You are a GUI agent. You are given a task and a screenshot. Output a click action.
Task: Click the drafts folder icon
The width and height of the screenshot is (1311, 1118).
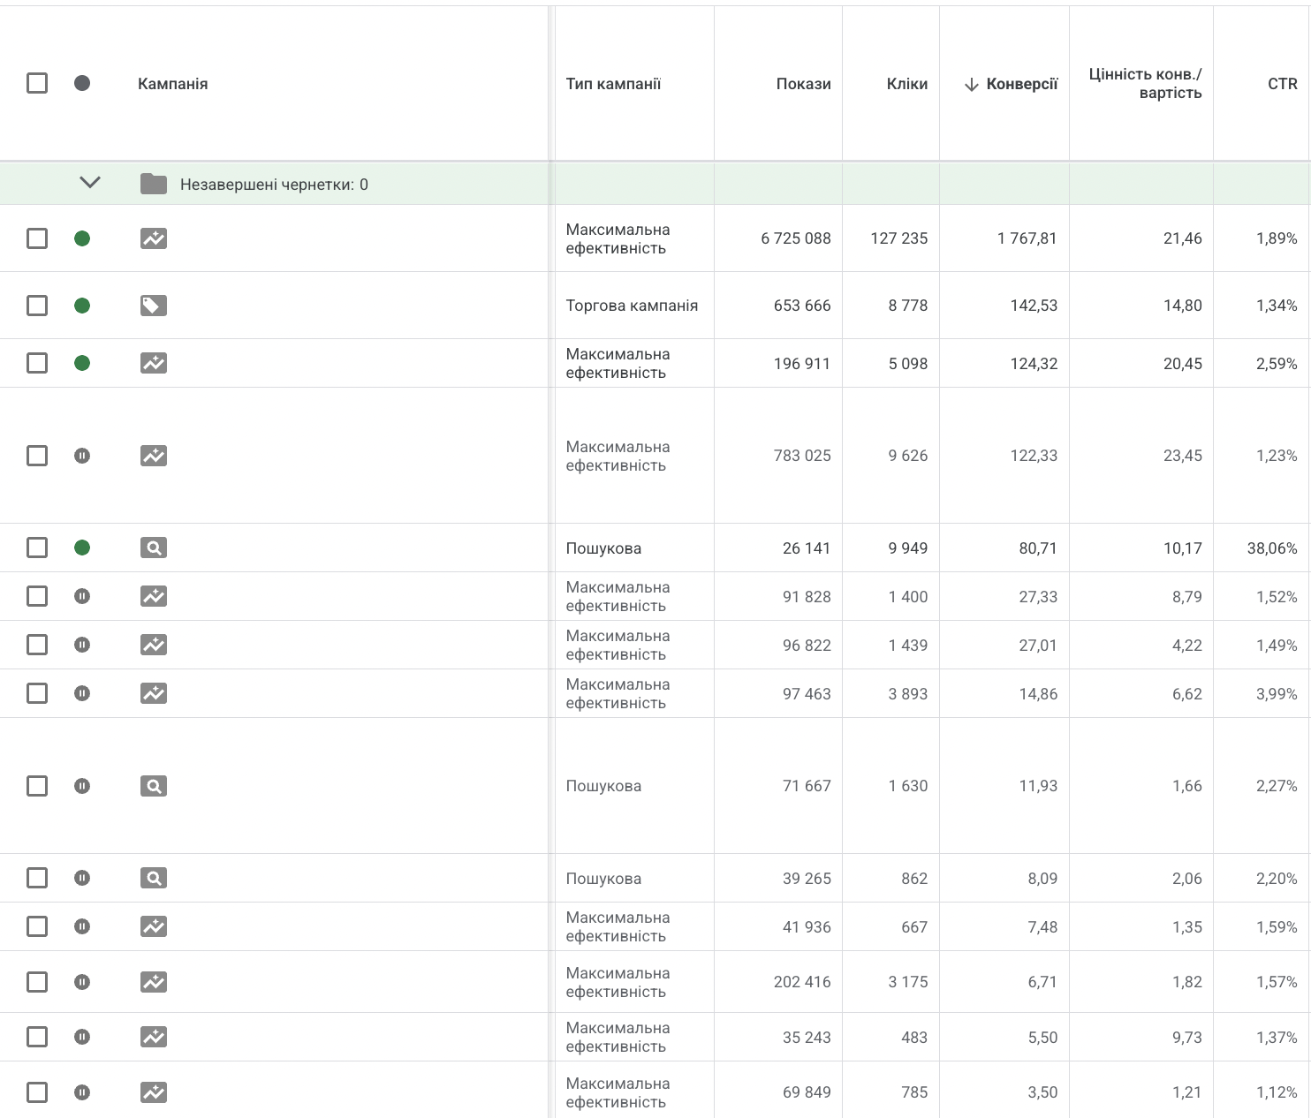[x=154, y=184]
